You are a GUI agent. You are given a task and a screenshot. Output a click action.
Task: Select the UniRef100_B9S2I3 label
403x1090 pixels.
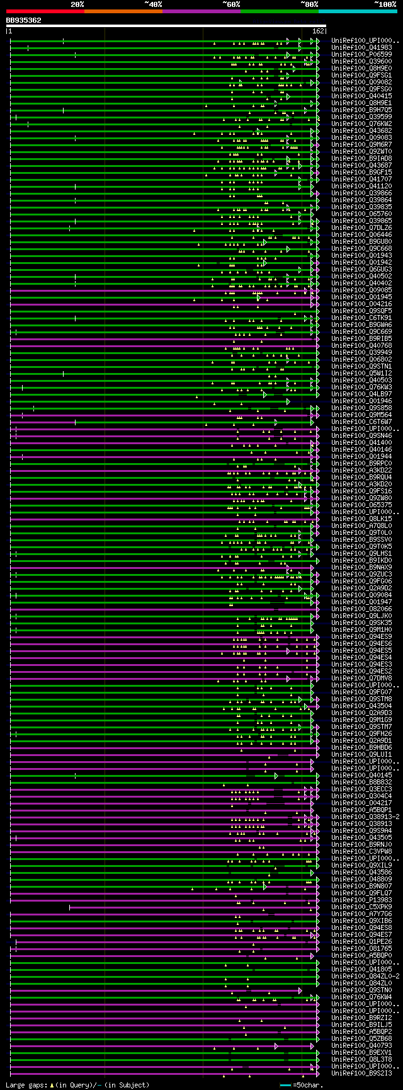click(x=361, y=1073)
